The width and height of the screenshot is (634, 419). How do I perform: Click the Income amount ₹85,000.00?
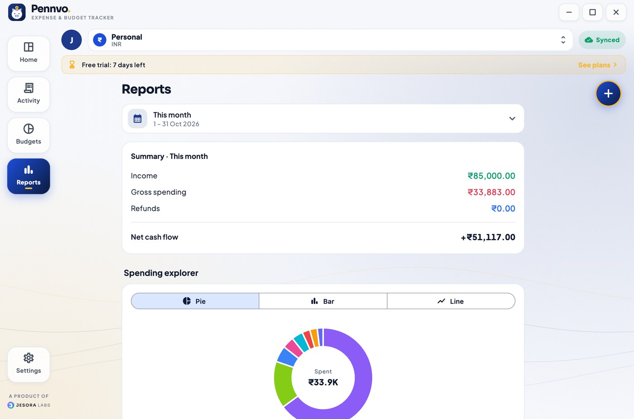click(x=491, y=176)
